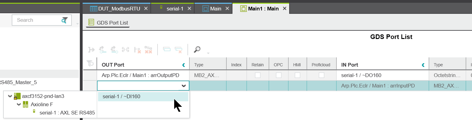
Task: Click the filter reset funnel icon
Action: (90, 63)
